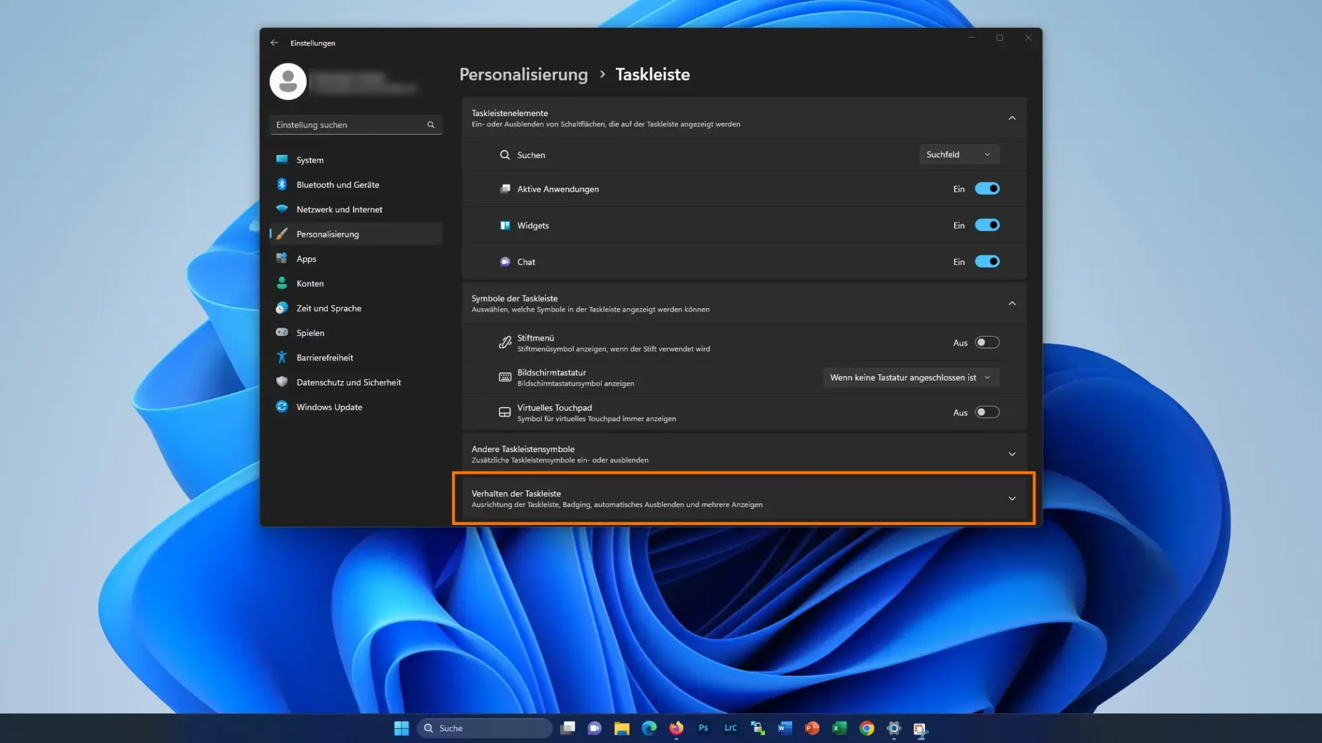Open Bluetooth und Geräte settings
Screen dimensions: 1322x743
[x=356, y=184]
